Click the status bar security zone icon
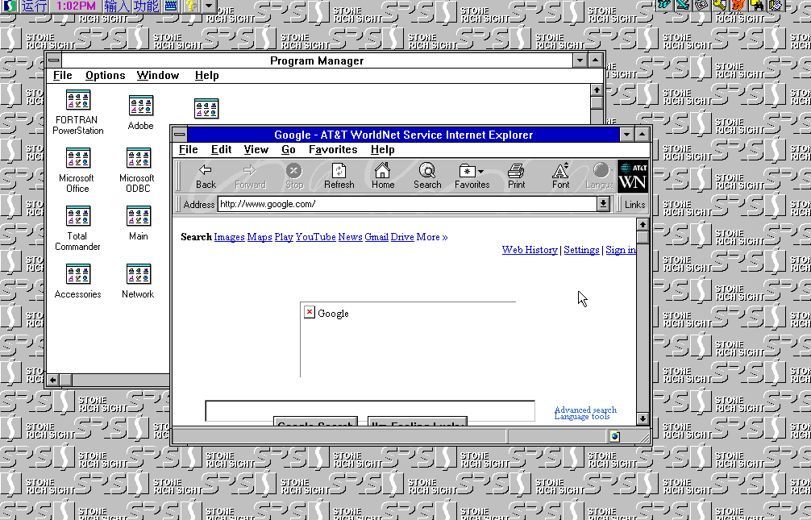The image size is (811, 520). pos(614,436)
